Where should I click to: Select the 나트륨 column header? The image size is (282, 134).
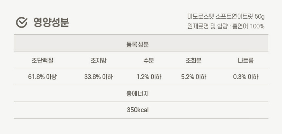tap(246, 61)
